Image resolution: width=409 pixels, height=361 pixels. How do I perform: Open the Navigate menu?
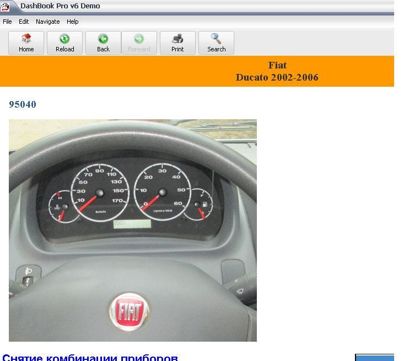click(48, 22)
